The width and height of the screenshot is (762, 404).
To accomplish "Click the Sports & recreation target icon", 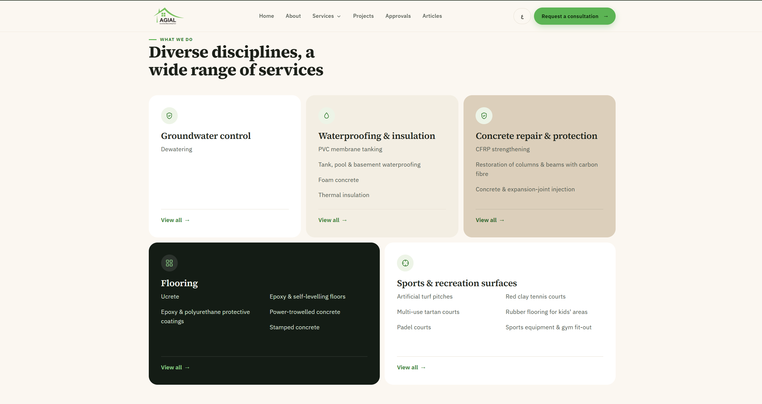I will (x=405, y=263).
